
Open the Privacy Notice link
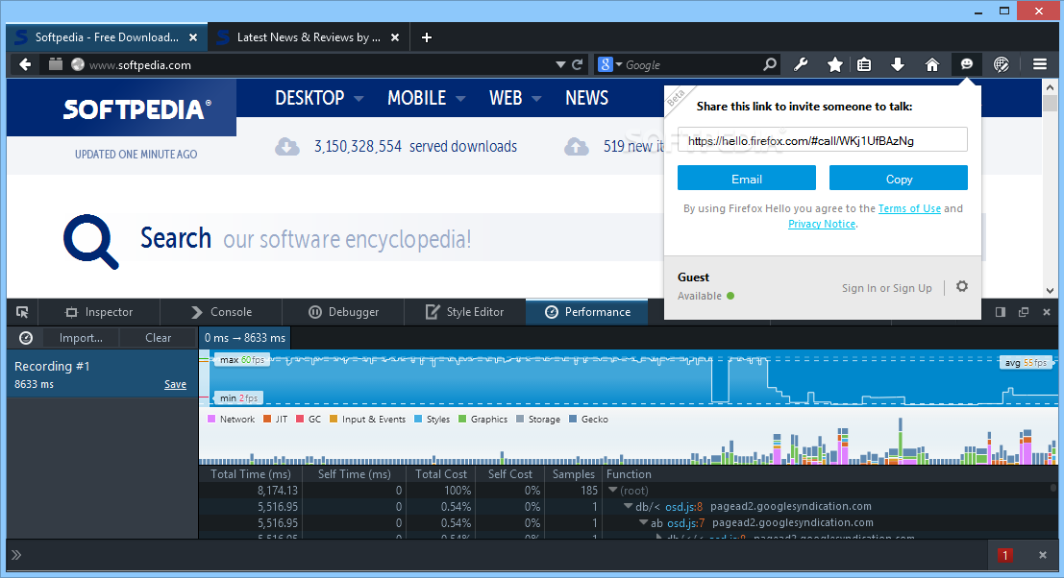tap(822, 224)
